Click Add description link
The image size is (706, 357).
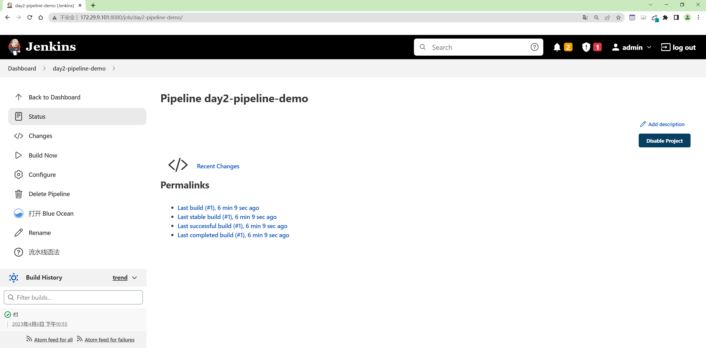[662, 124]
